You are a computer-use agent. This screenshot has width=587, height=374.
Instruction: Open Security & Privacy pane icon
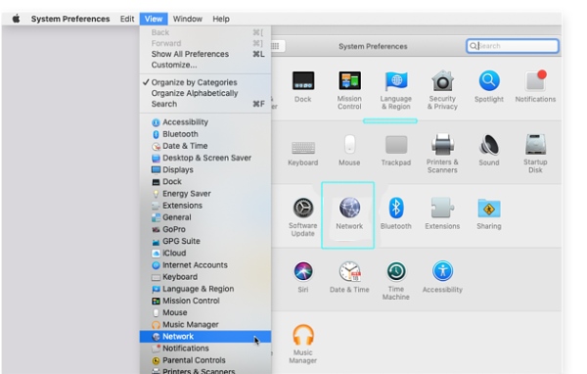coord(442,81)
